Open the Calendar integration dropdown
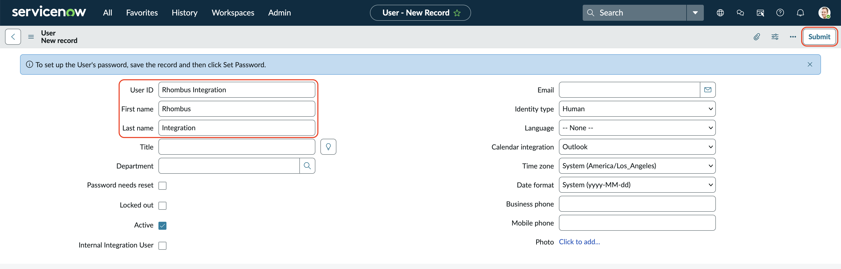 coord(637,147)
